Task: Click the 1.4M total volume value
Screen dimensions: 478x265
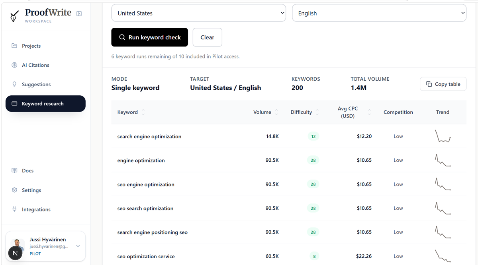Action: coord(358,88)
